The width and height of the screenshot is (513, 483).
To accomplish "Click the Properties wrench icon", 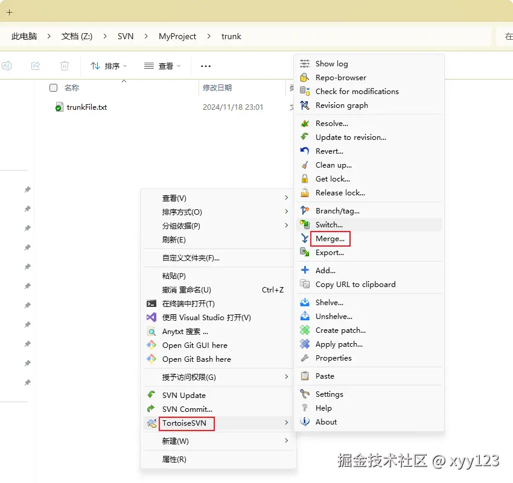I will pos(305,358).
